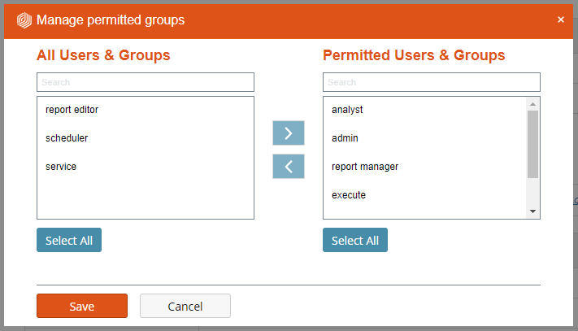Select 'report manager' in Permitted list

365,167
